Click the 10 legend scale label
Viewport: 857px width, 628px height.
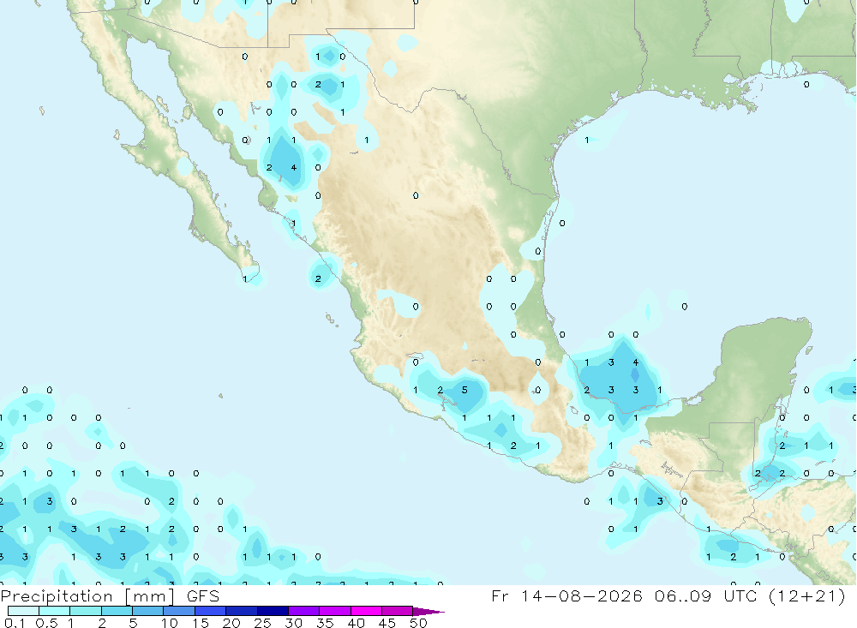click(169, 623)
